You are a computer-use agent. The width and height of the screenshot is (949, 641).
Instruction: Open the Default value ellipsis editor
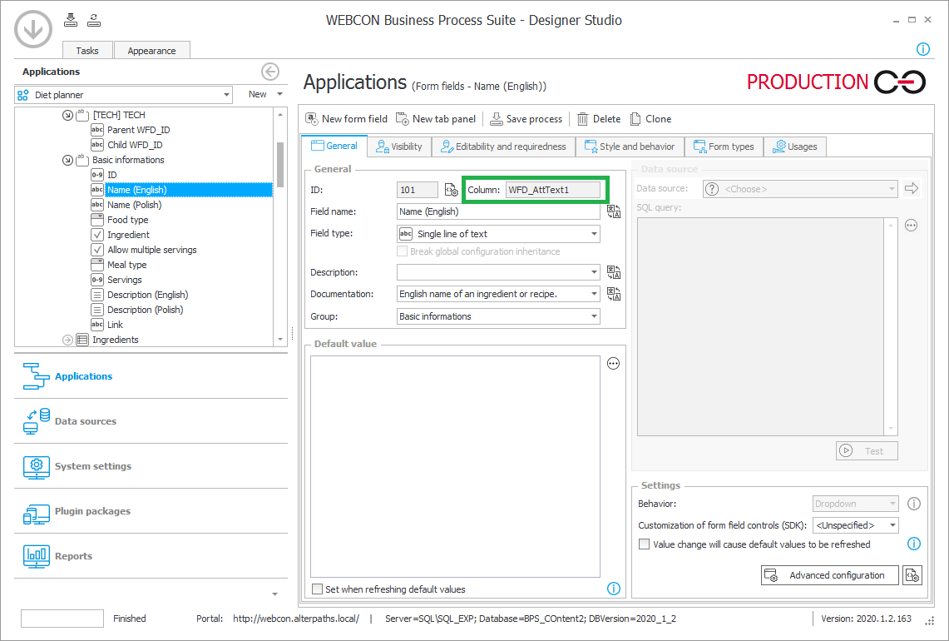click(x=613, y=364)
